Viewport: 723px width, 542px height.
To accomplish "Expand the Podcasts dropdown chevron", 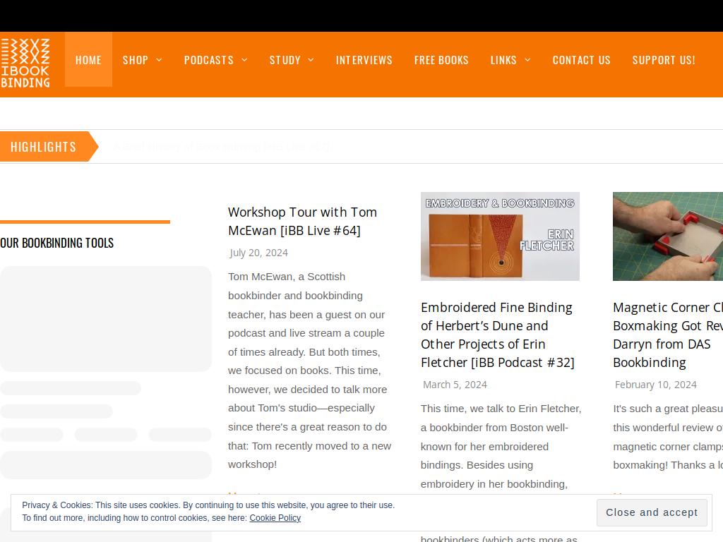I will [x=244, y=60].
